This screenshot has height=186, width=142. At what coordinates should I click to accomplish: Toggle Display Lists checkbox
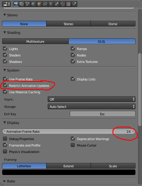(73, 79)
